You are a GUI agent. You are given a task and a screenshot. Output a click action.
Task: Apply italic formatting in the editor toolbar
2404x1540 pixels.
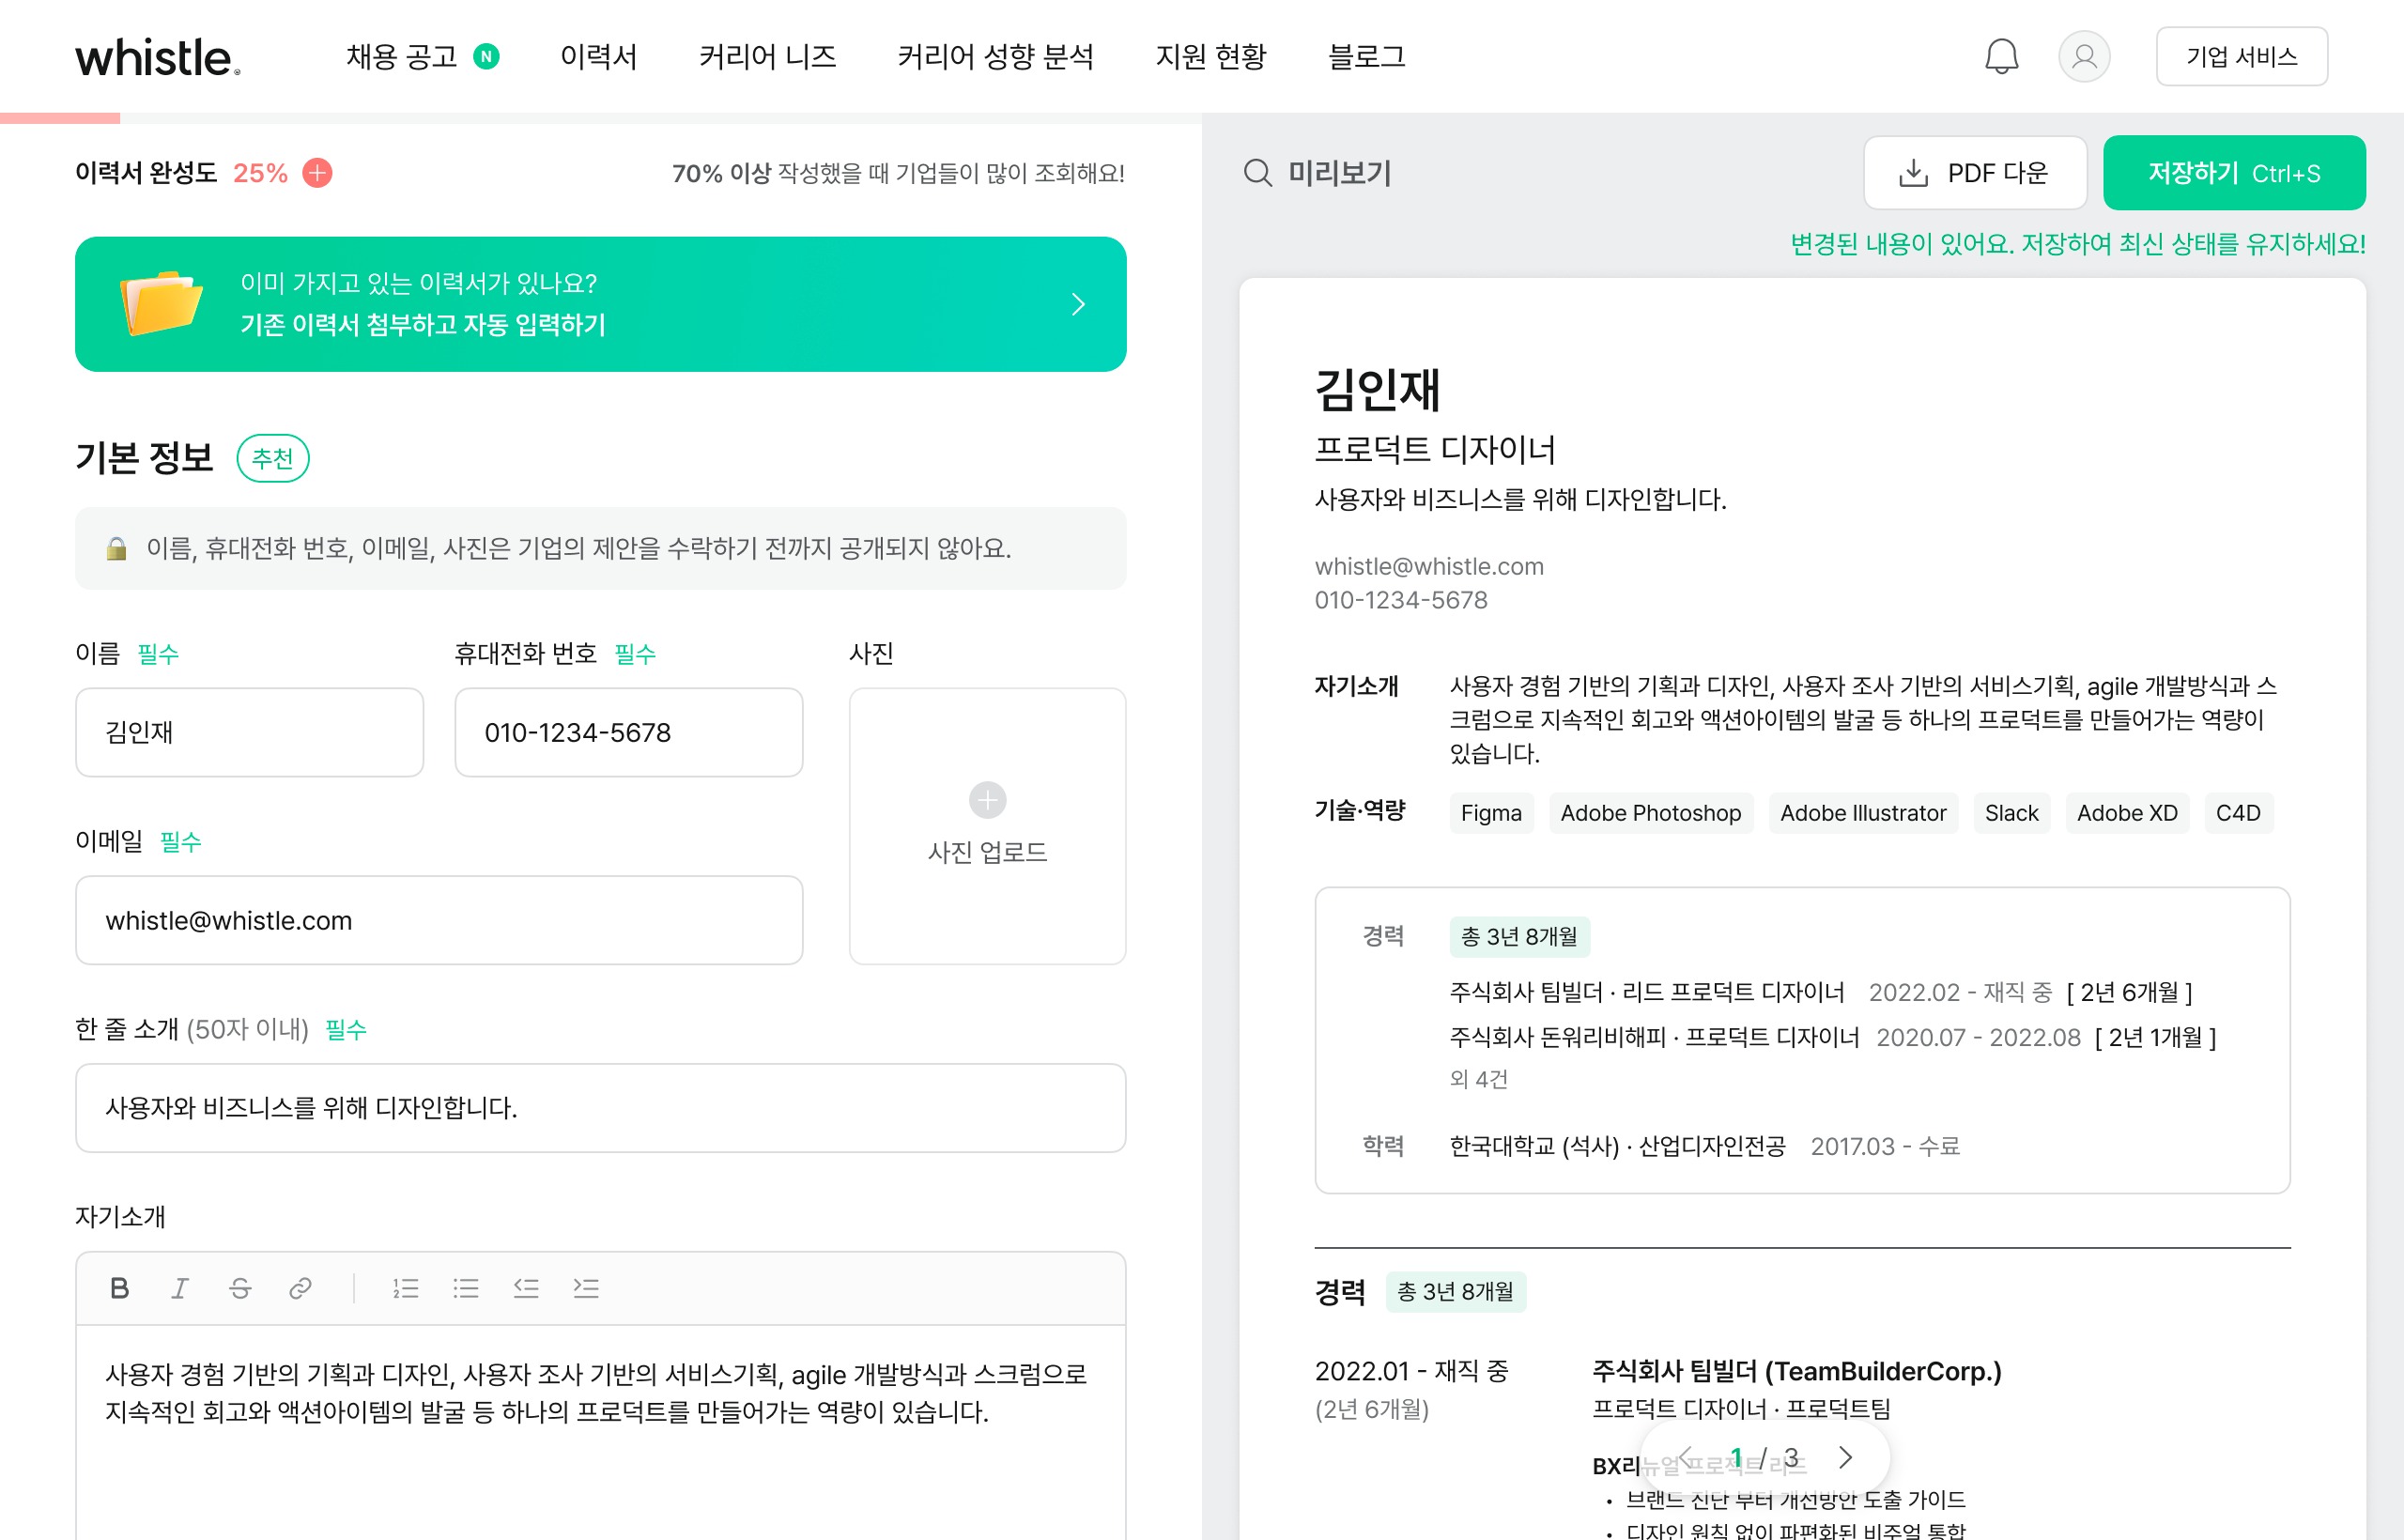point(180,1288)
